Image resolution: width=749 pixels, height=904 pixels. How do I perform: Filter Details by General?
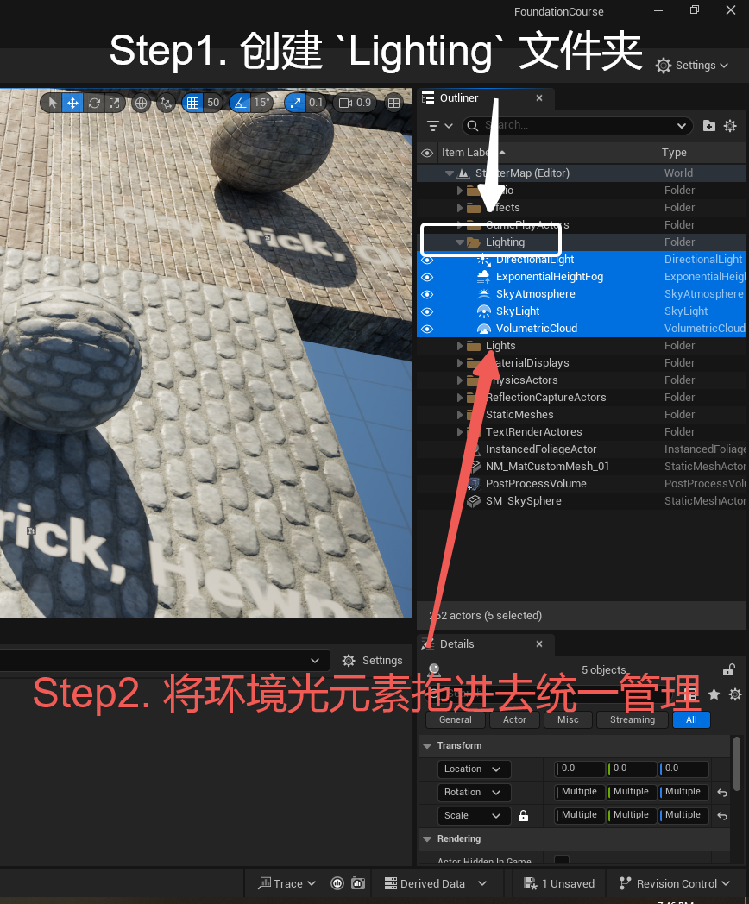pos(456,719)
